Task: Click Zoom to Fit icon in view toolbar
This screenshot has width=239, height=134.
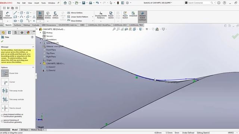Action: (x=114, y=29)
